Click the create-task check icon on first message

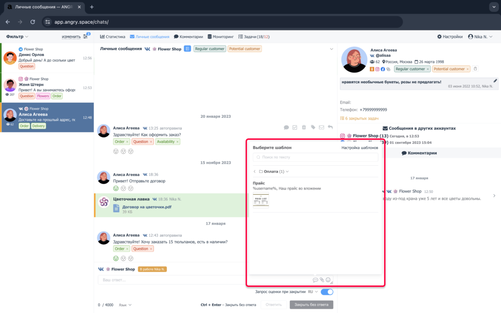295,127
